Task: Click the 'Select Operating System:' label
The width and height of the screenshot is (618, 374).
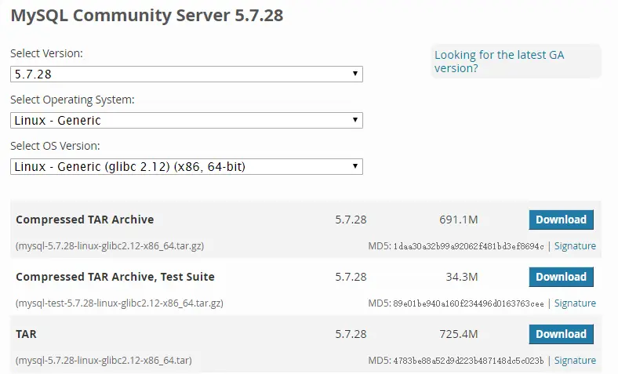Action: 72,100
